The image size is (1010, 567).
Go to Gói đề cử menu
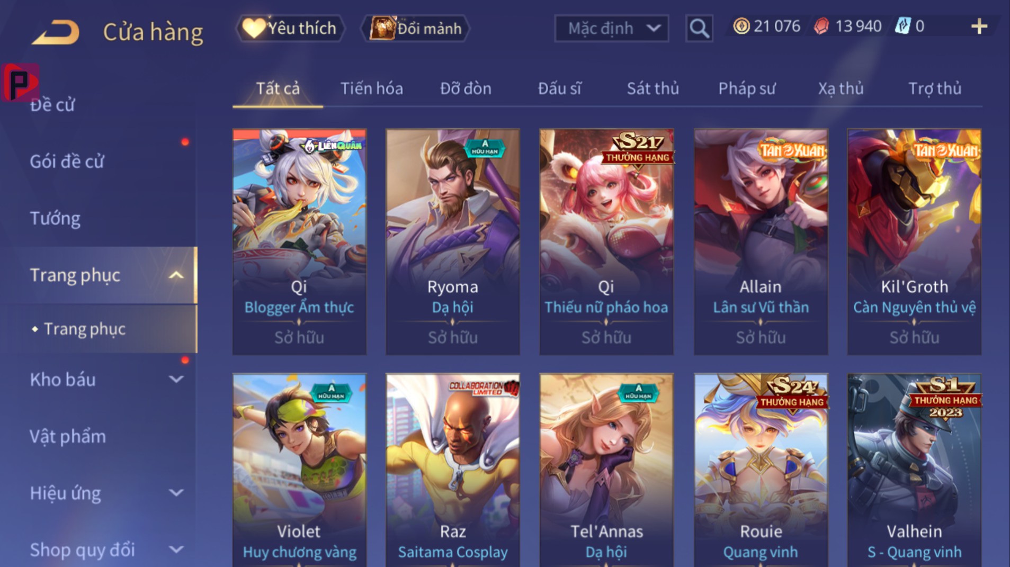click(67, 161)
